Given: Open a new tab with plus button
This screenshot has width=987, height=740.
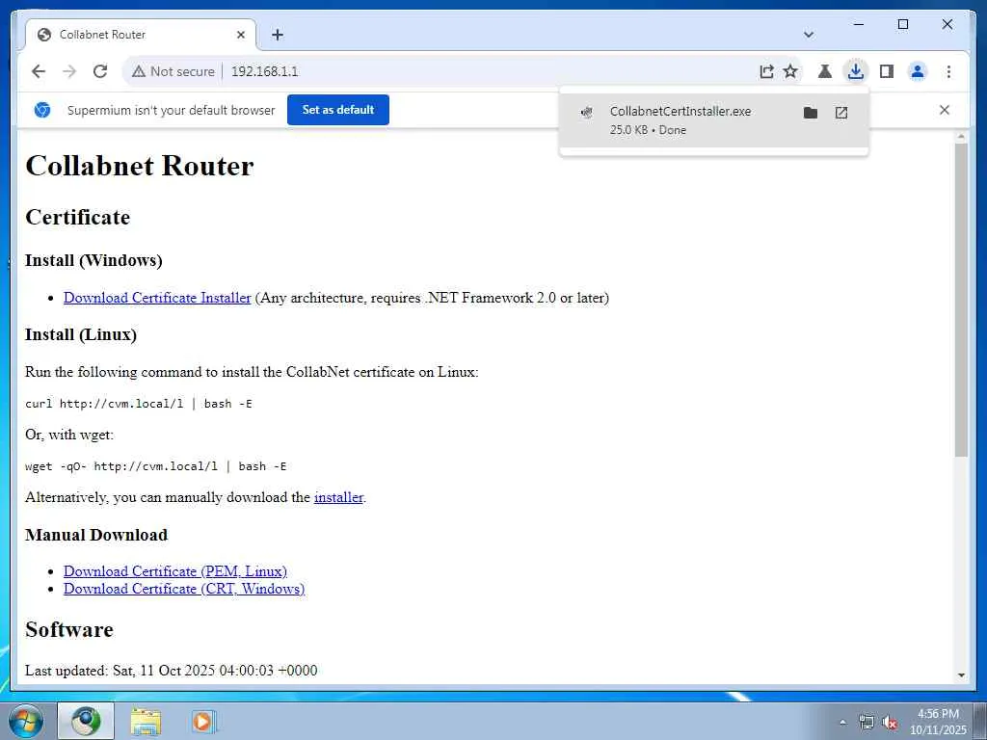Looking at the screenshot, I should pos(277,35).
